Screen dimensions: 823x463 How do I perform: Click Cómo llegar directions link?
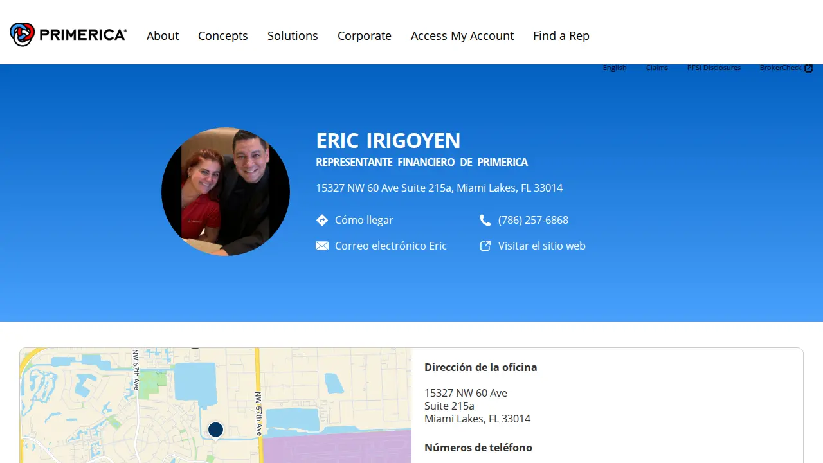click(x=364, y=220)
